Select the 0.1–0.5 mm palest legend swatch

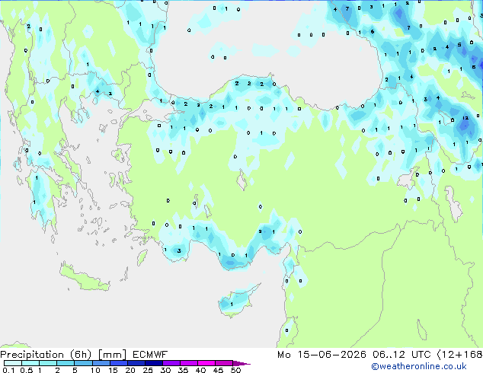pyautogui.click(x=13, y=363)
